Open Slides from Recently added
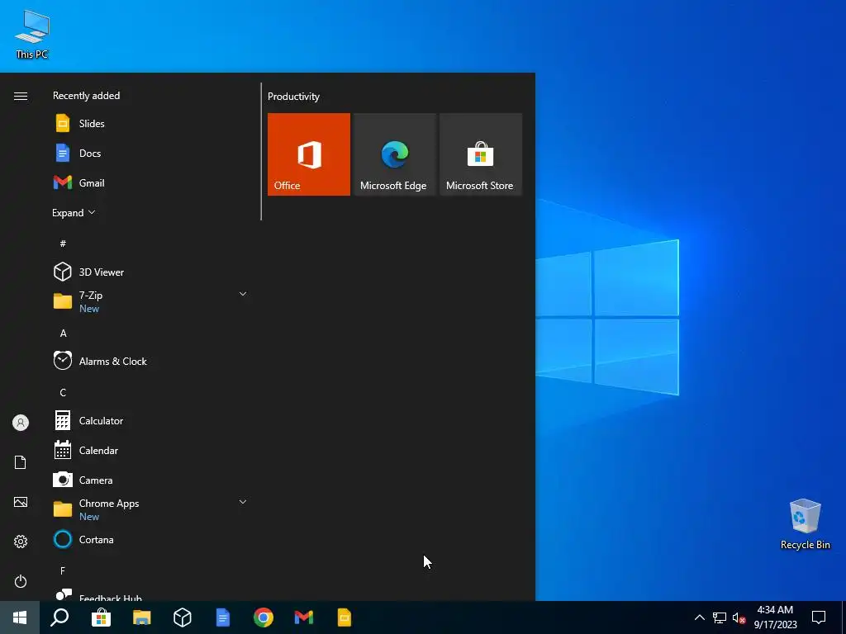Viewport: 846px width, 634px height. click(151, 124)
